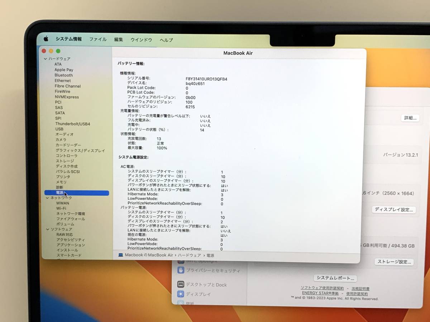This screenshot has height=322, width=430.
Task: Click the Macbook laptop icon in path bar
Action: coord(120,255)
